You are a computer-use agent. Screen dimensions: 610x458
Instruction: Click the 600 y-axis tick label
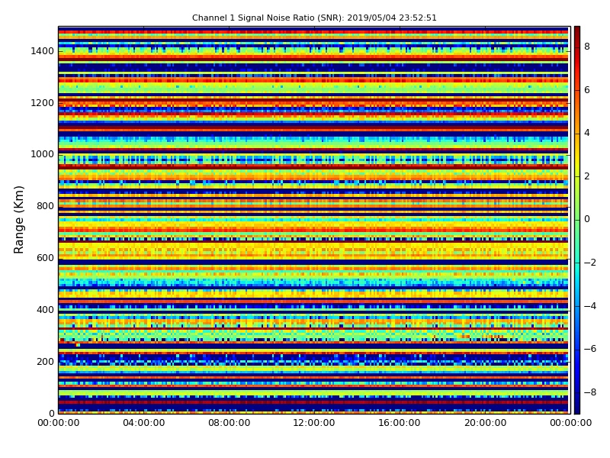[x=45, y=258]
